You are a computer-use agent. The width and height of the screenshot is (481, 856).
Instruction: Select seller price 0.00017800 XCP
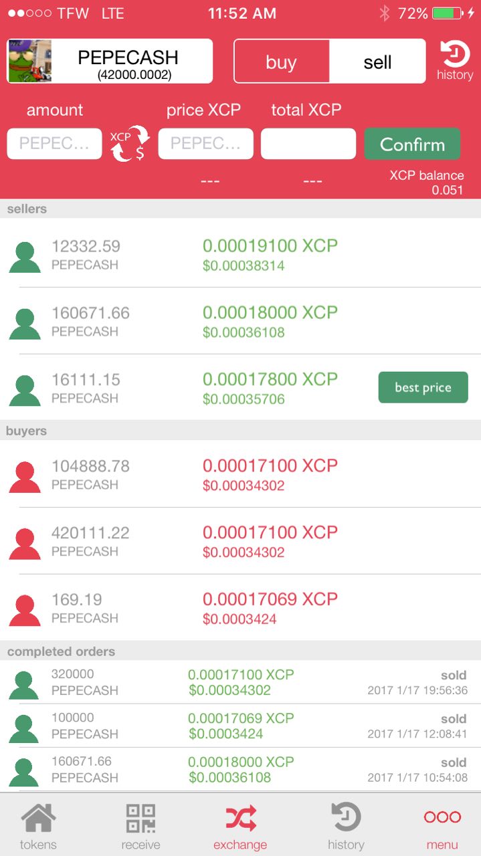[270, 379]
